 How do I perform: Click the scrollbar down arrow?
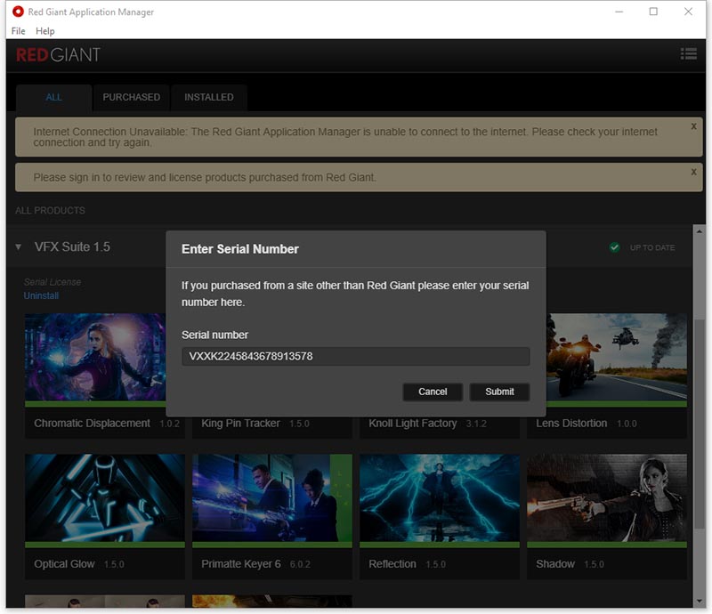tap(700, 602)
